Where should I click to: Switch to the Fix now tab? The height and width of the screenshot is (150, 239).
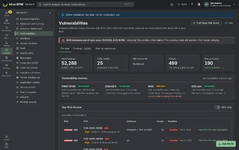pos(65,49)
